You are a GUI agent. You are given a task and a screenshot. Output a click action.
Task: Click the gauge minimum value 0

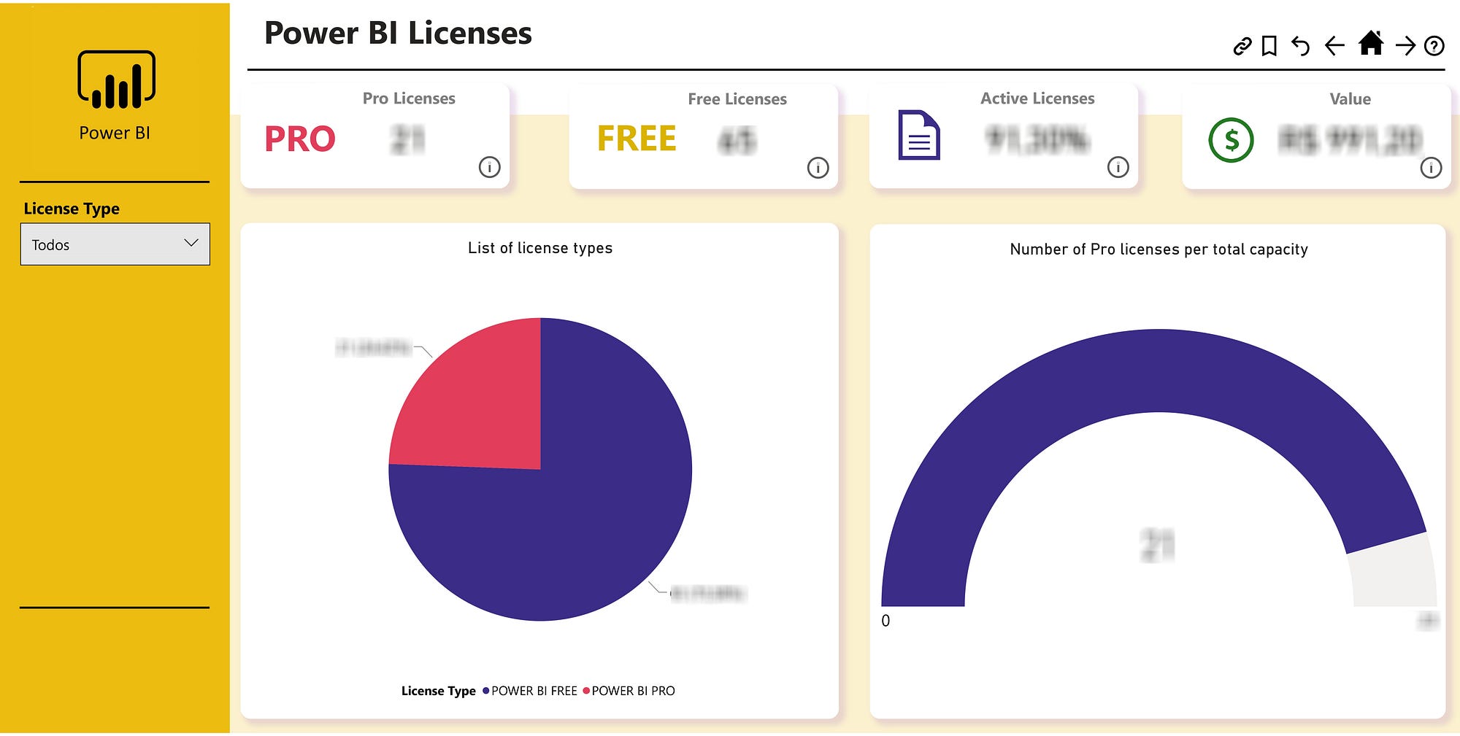tap(885, 621)
